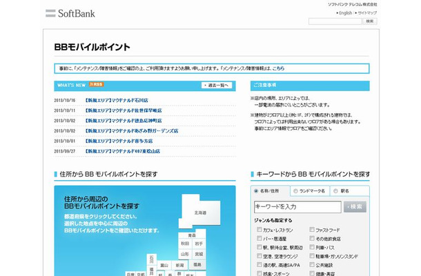Click the 2013/10/16 news date
Viewport: 421px width, 276px height.
[65, 100]
